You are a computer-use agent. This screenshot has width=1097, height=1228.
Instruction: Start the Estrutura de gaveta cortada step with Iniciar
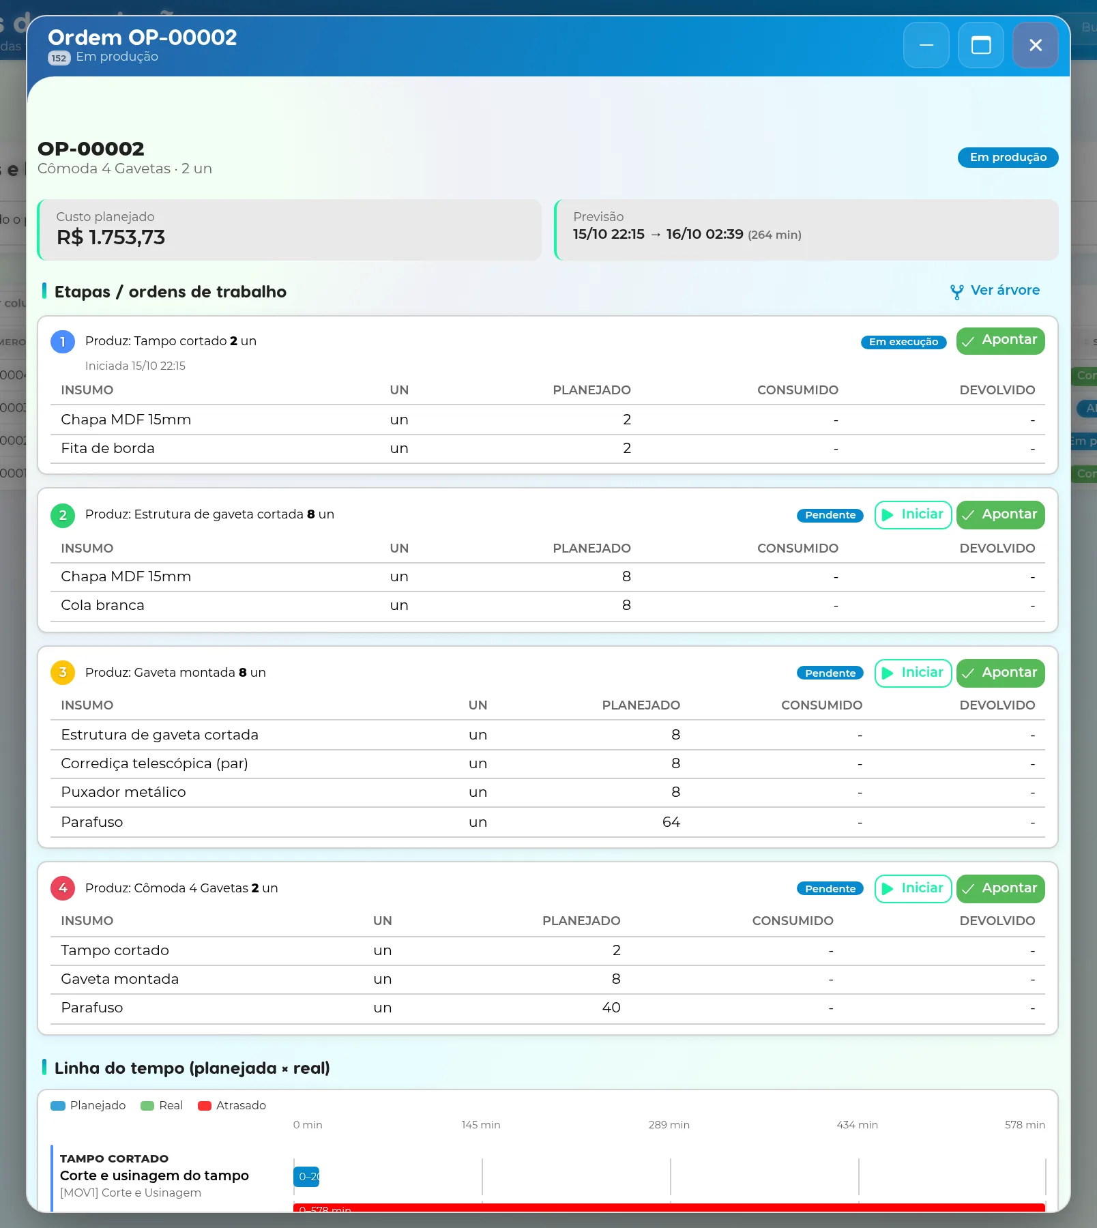pos(913,515)
